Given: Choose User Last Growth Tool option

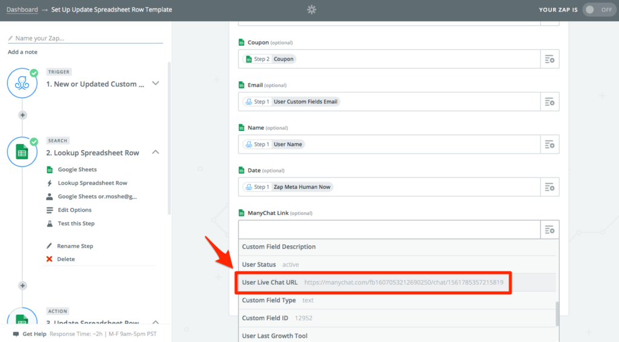Looking at the screenshot, I should 397,335.
